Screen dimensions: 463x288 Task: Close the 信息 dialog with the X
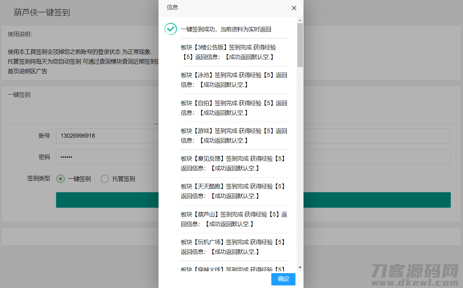pos(294,8)
